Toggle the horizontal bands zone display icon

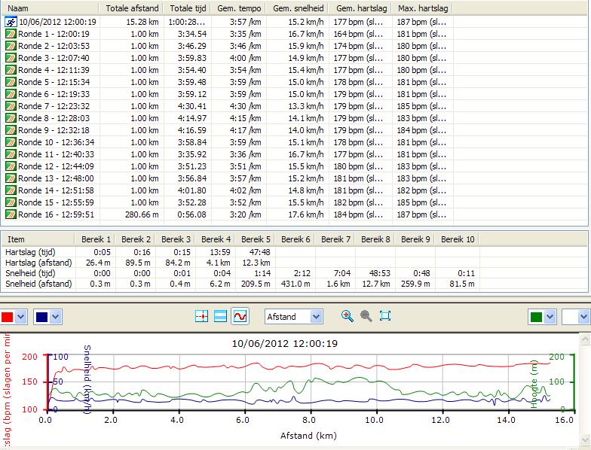(x=220, y=316)
